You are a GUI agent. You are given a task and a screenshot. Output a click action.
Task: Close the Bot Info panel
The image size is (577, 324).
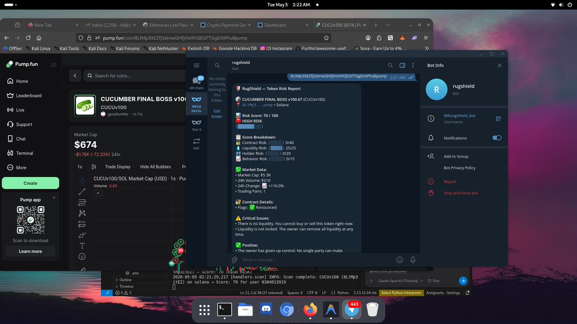point(500,65)
